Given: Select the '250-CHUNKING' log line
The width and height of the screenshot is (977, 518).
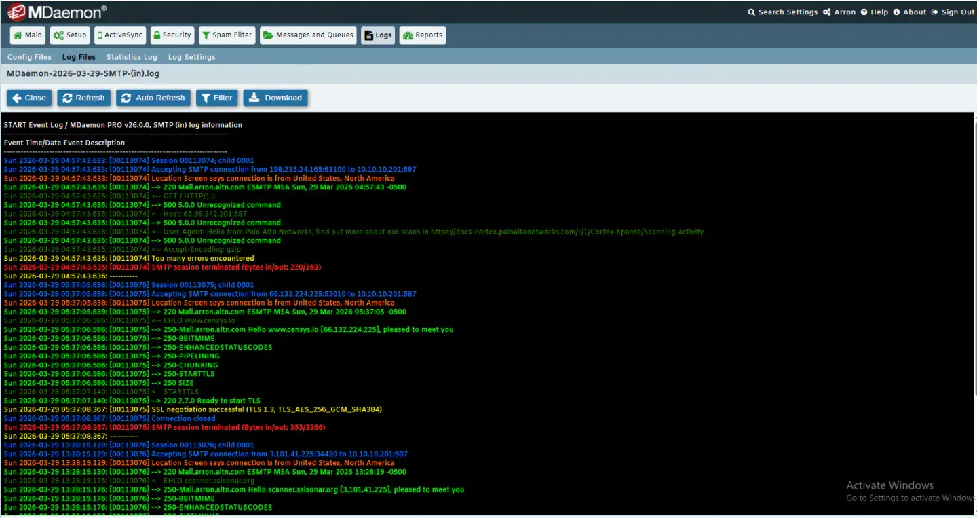Looking at the screenshot, I should [111, 365].
